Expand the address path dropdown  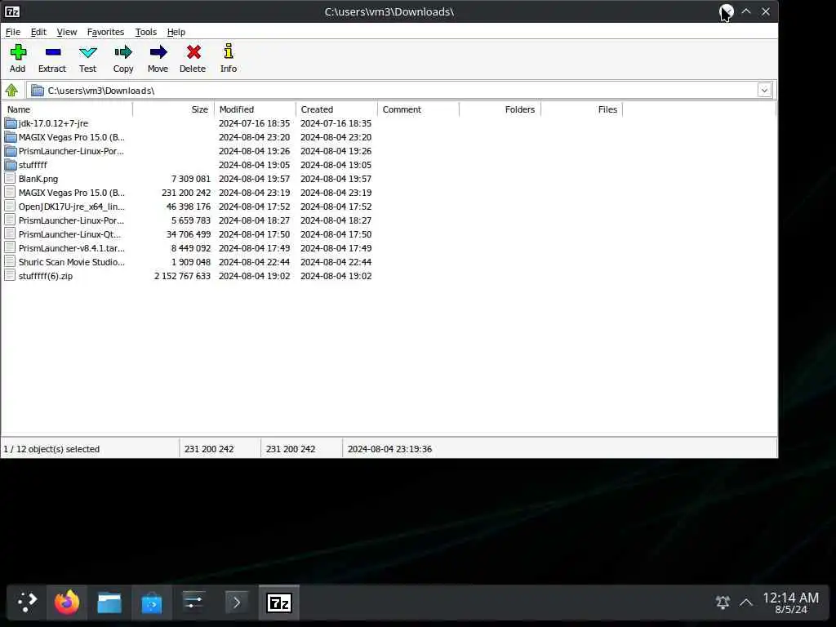pos(764,90)
